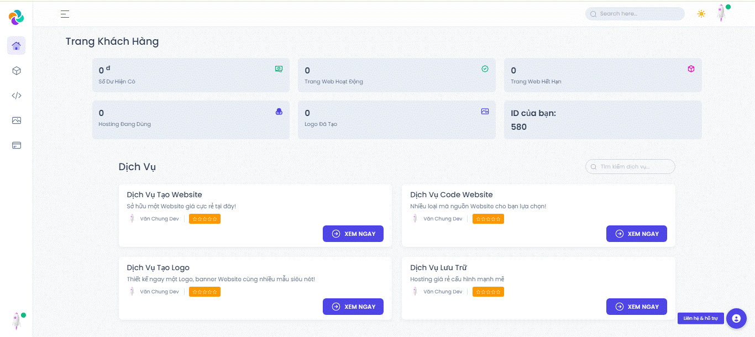Click the rocket avatar at sidebar bottom
Screen dimensions: 755x337
[x=17, y=320]
